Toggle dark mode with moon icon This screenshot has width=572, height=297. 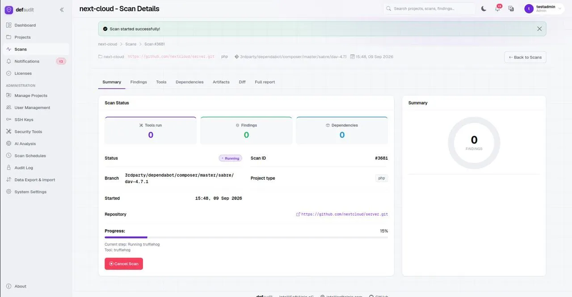[484, 8]
